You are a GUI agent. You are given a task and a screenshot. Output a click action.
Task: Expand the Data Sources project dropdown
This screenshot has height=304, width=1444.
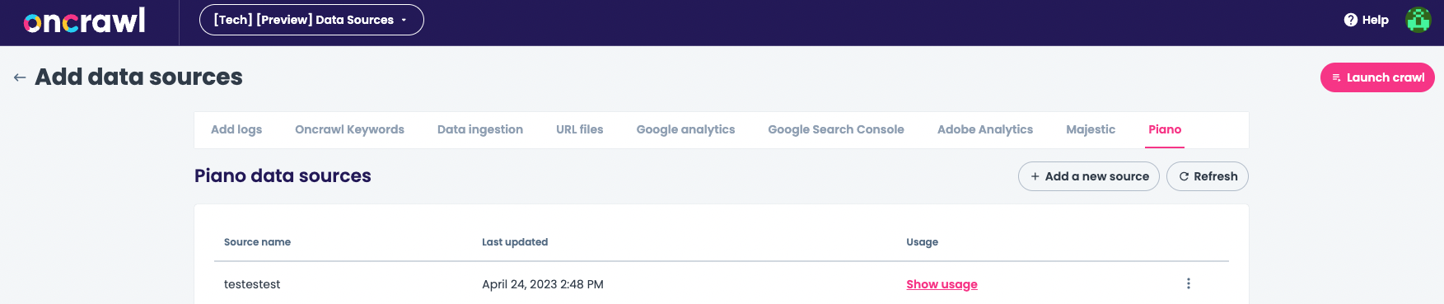click(311, 20)
